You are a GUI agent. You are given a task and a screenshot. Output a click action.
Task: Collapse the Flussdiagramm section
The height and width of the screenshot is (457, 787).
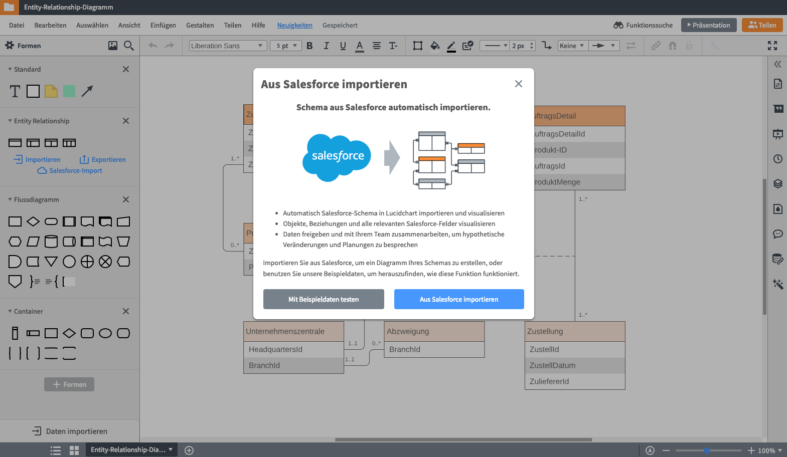10,199
